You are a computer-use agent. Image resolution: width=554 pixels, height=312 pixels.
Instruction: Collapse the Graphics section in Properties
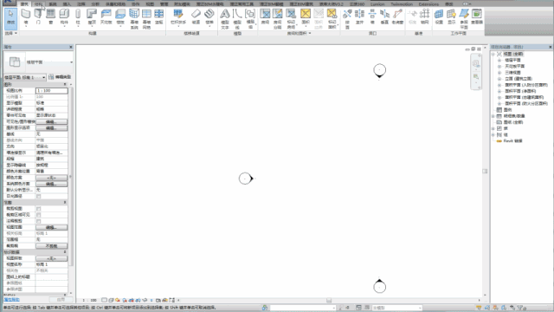coord(65,84)
